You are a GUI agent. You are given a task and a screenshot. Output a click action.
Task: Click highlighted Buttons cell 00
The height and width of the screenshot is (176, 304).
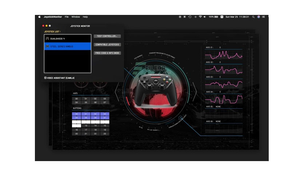pyautogui.click(x=76, y=114)
